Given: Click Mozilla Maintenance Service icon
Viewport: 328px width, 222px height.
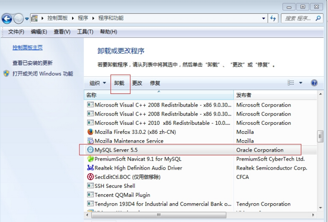Looking at the screenshot, I should [x=90, y=141].
